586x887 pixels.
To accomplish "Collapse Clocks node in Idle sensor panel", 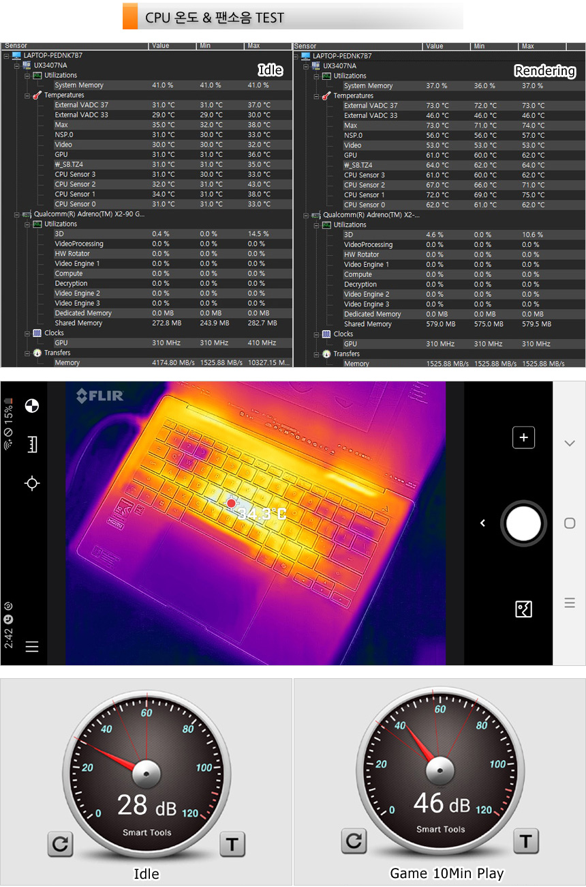I will click(x=27, y=333).
